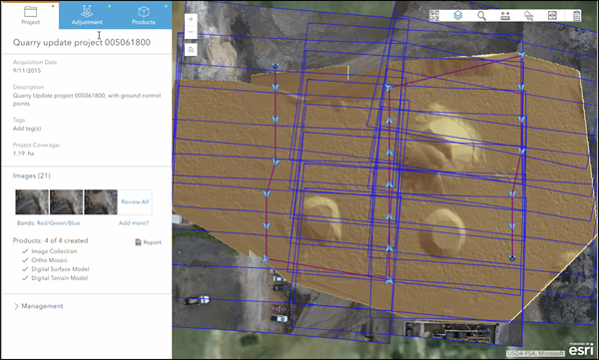
Task: Switch to the Products tab
Action: [x=144, y=15]
